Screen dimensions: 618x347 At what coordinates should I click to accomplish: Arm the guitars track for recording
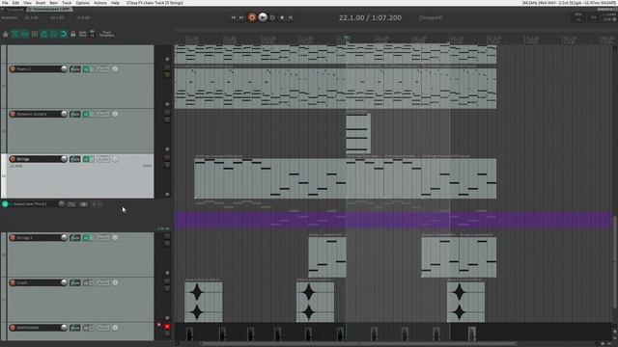13,114
